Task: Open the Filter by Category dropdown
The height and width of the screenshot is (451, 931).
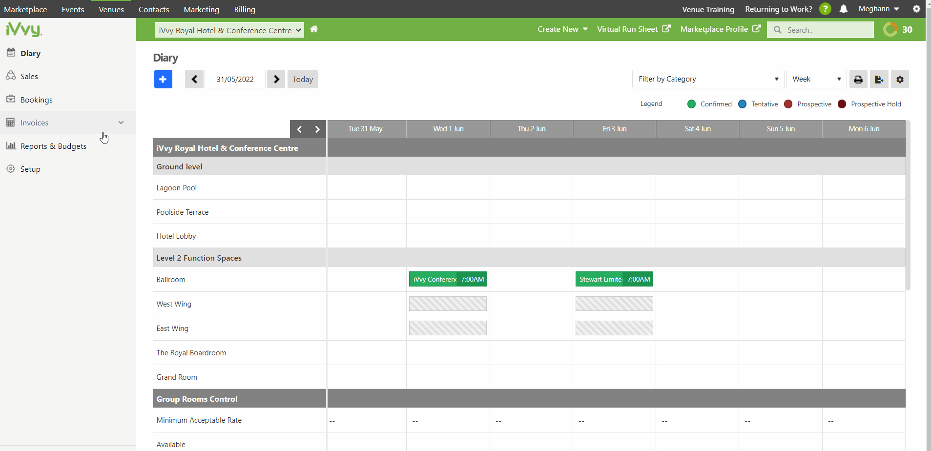Action: tap(708, 79)
